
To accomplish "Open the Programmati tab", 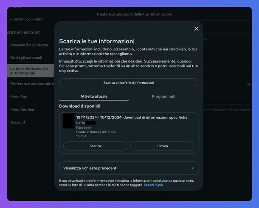I will point(163,96).
